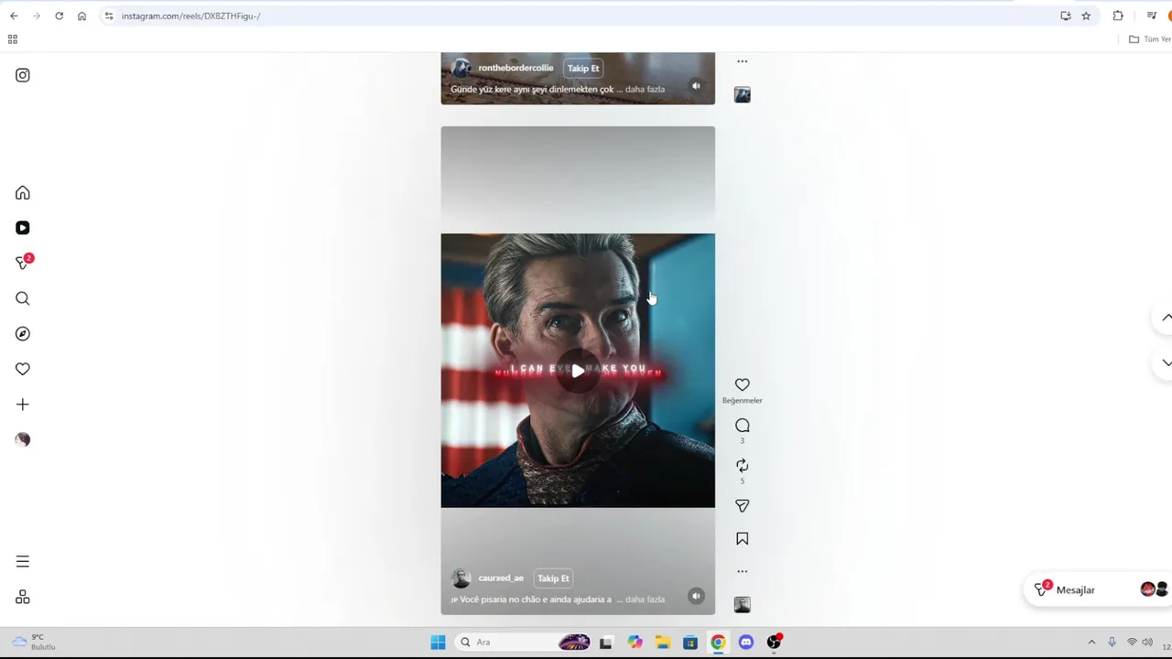Open OBS Studio from taskbar
Screen dimensions: 1172x659
click(775, 643)
